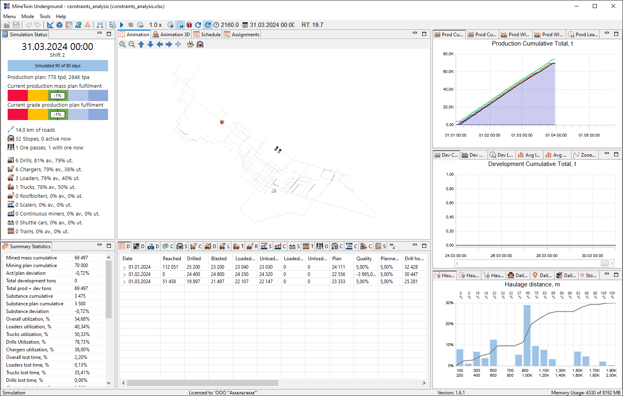Click the loaders tab marked L in bottom table

[x=225, y=246]
